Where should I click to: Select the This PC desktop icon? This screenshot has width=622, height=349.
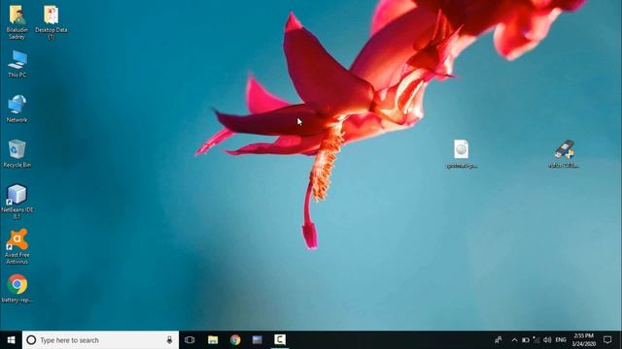pos(17,64)
